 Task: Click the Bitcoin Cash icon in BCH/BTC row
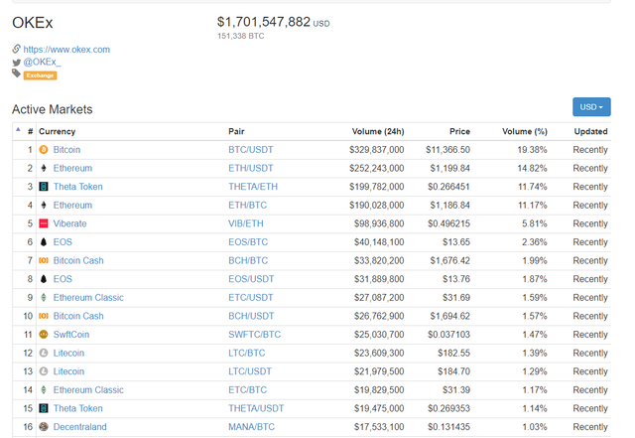point(44,260)
